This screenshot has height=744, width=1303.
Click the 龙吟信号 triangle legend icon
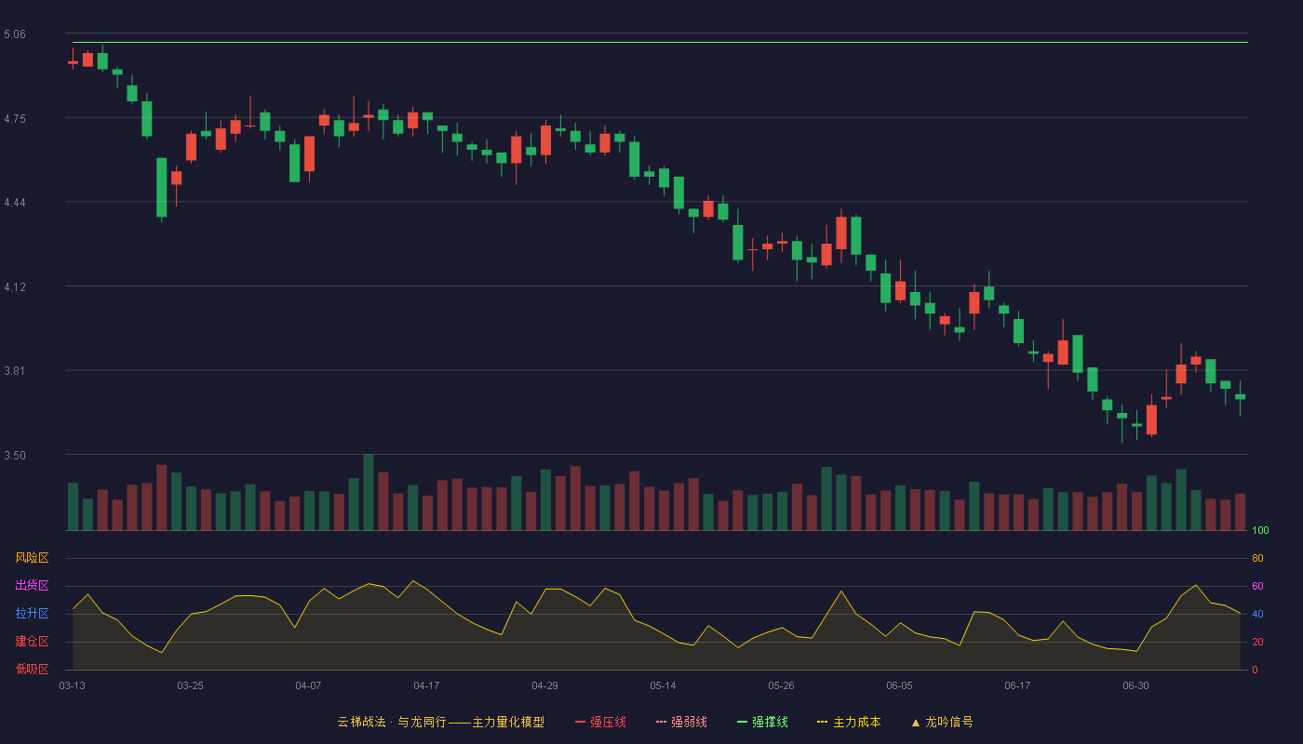915,722
